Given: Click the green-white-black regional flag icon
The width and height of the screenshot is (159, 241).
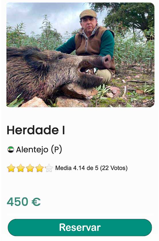Looking at the screenshot, I should tap(11, 149).
